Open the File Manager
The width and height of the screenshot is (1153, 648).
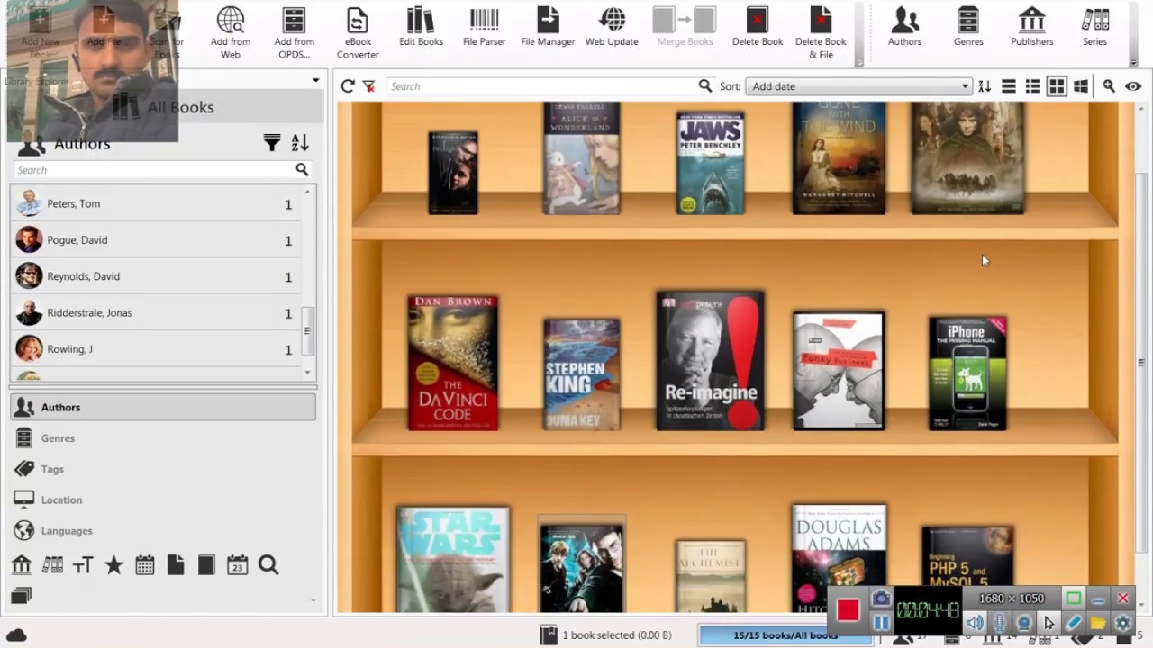click(548, 27)
